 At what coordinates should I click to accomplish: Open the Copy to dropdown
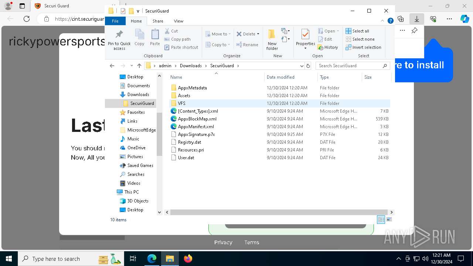218,45
